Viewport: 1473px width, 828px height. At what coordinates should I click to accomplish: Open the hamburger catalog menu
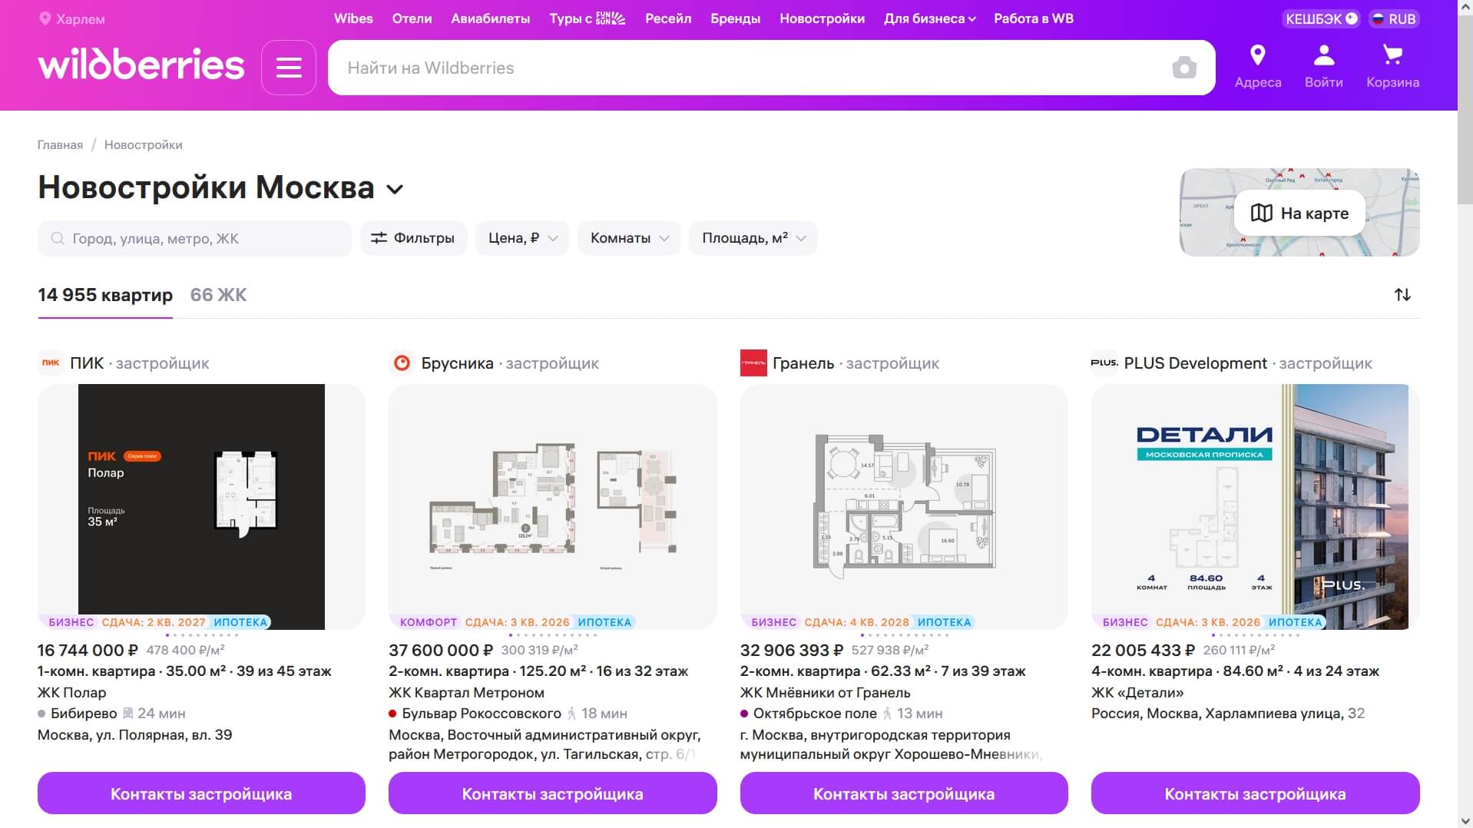pyautogui.click(x=288, y=68)
